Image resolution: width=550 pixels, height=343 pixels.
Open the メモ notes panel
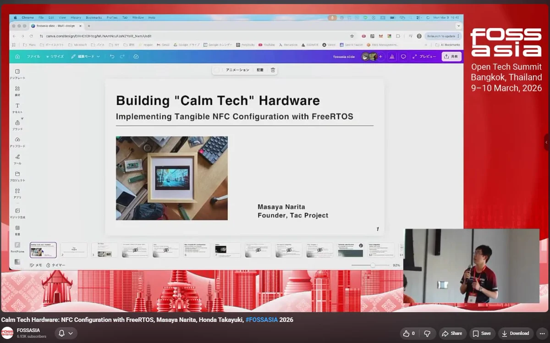tap(36, 265)
